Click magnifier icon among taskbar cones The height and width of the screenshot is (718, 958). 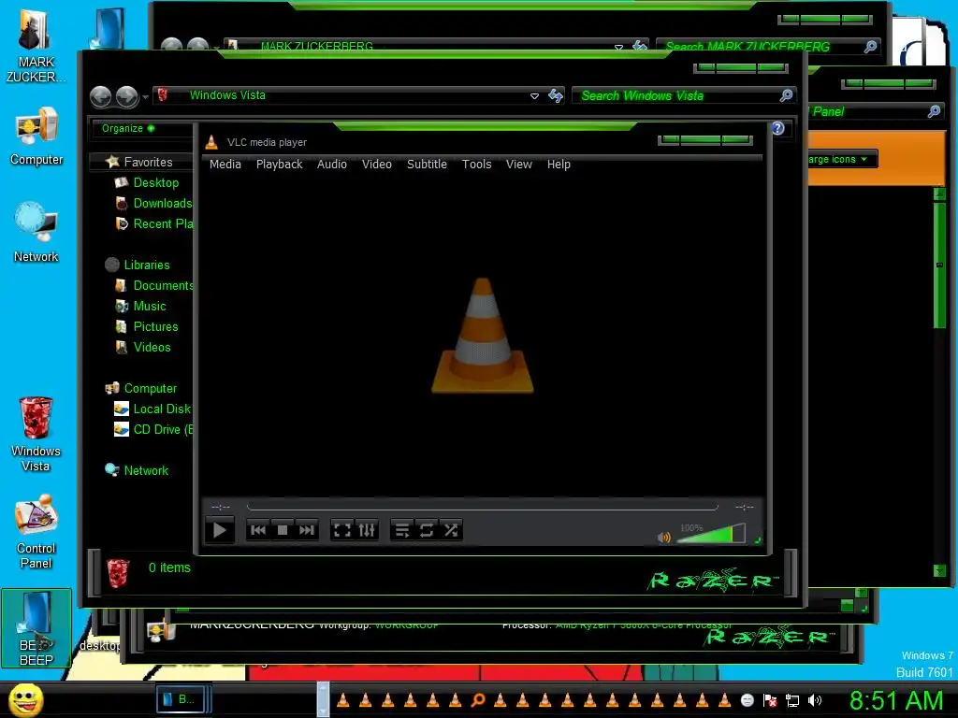click(x=478, y=700)
